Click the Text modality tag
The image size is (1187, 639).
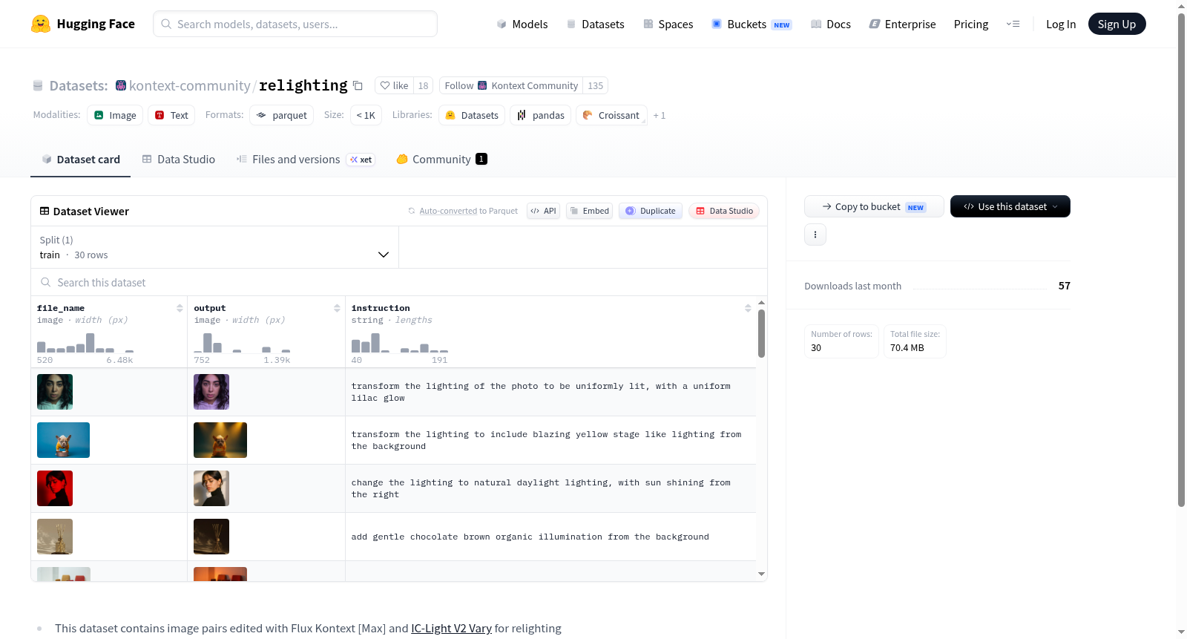click(x=171, y=115)
